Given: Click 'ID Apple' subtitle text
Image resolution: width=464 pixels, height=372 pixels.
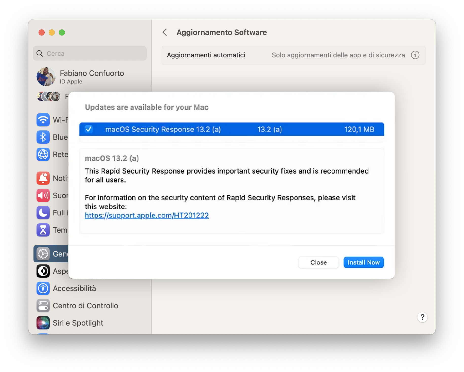Looking at the screenshot, I should 71,82.
